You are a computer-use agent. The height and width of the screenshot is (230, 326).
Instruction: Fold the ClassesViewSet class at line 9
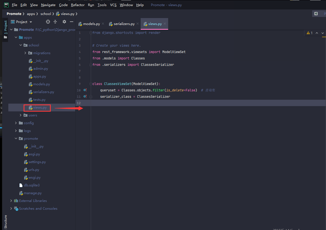91,84
